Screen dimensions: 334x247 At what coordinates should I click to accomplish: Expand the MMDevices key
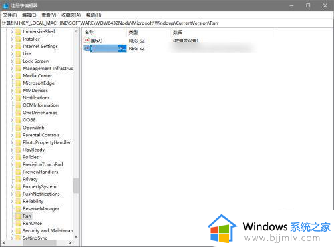(12, 91)
